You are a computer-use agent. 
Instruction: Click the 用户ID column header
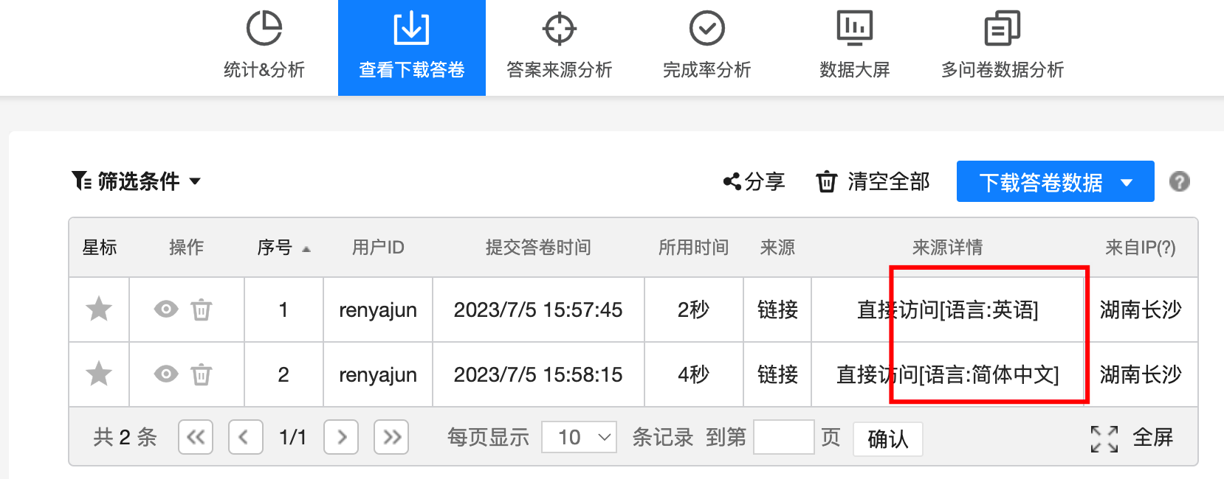(x=378, y=248)
